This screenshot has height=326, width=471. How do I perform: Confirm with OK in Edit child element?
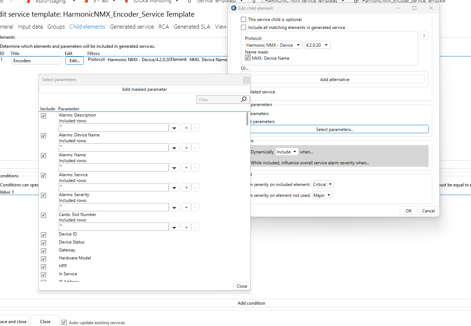coord(409,211)
